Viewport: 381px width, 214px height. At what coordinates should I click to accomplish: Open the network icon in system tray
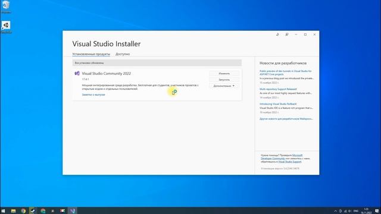345,211
